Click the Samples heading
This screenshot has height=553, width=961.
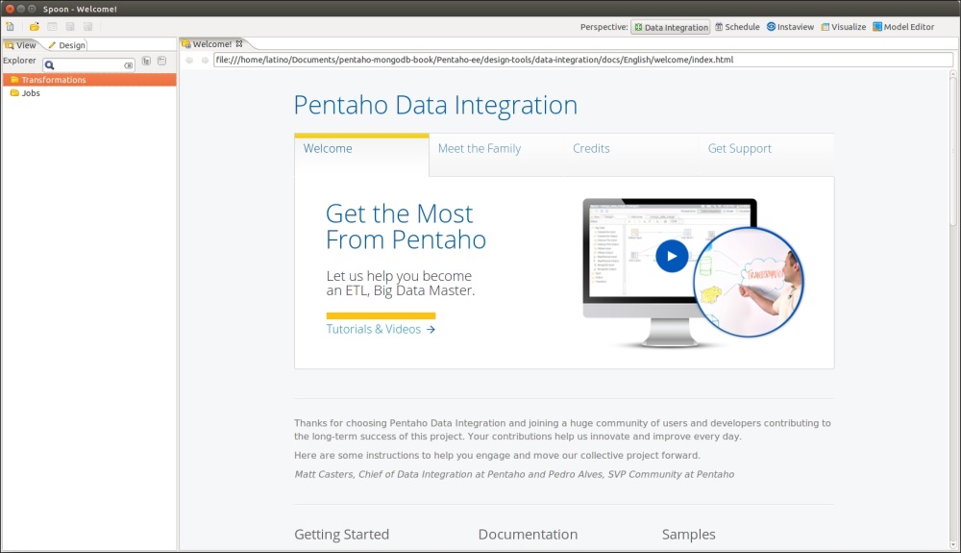[x=688, y=535]
